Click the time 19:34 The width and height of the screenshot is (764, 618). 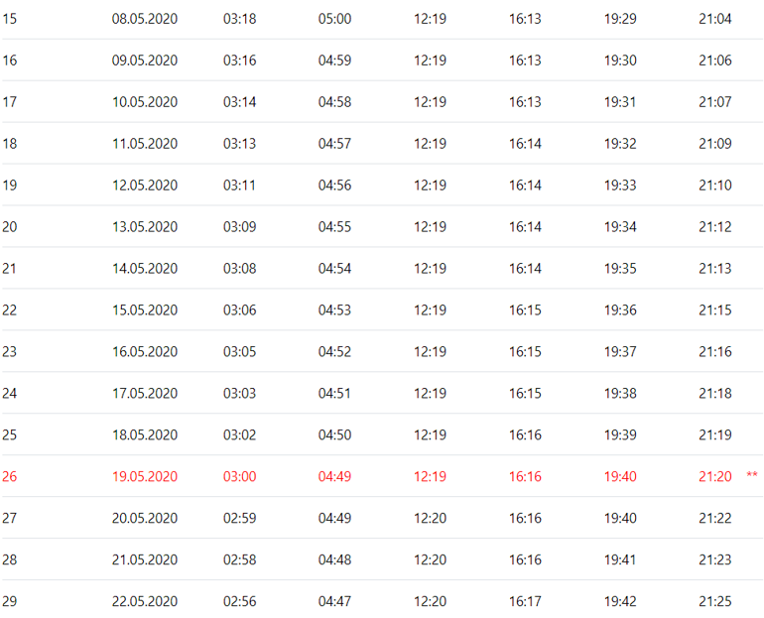tap(620, 227)
